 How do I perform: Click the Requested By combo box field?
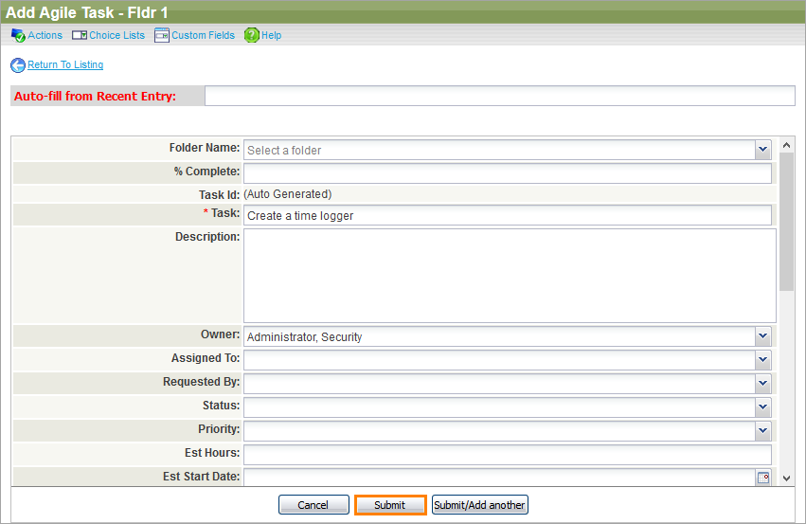pyautogui.click(x=500, y=384)
